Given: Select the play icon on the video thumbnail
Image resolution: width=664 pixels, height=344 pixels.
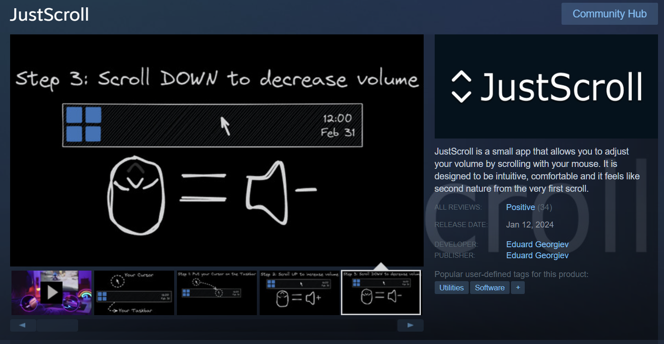Looking at the screenshot, I should tap(52, 292).
